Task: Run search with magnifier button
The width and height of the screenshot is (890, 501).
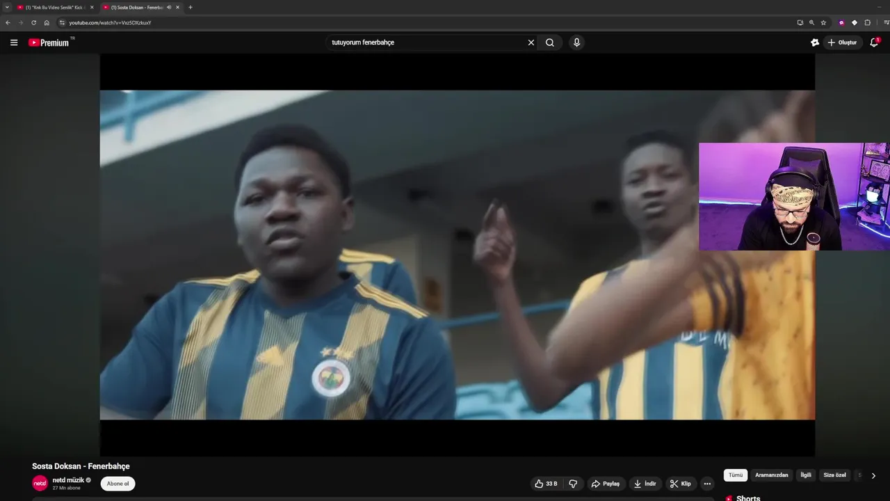Action: click(550, 42)
